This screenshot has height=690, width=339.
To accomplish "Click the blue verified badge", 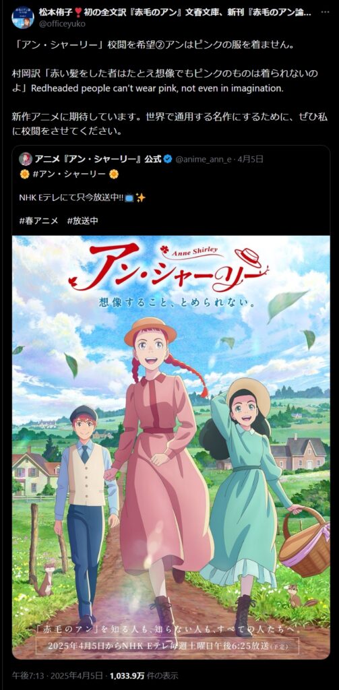I will (168, 159).
